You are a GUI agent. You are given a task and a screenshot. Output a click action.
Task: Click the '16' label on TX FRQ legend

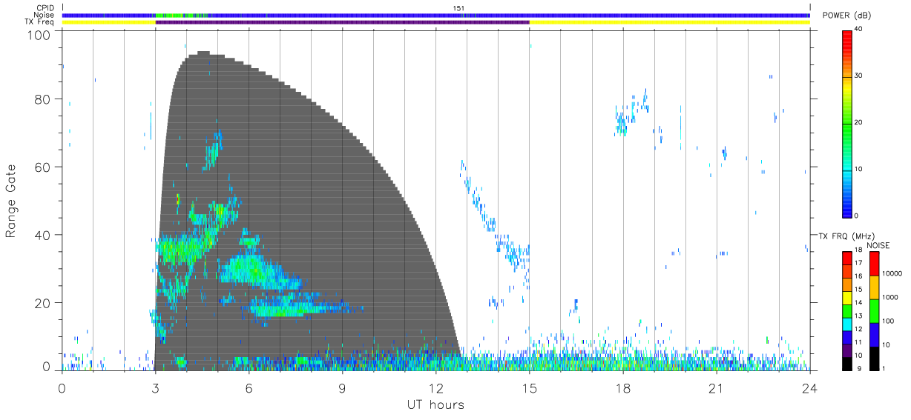tap(858, 276)
